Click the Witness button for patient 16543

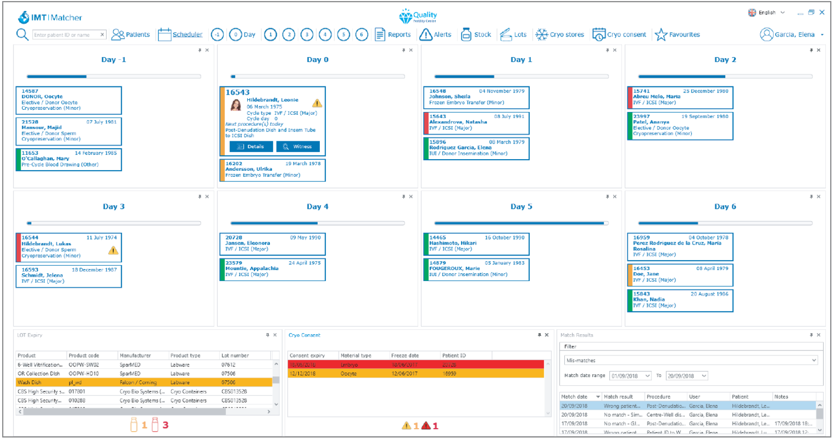[x=298, y=146]
